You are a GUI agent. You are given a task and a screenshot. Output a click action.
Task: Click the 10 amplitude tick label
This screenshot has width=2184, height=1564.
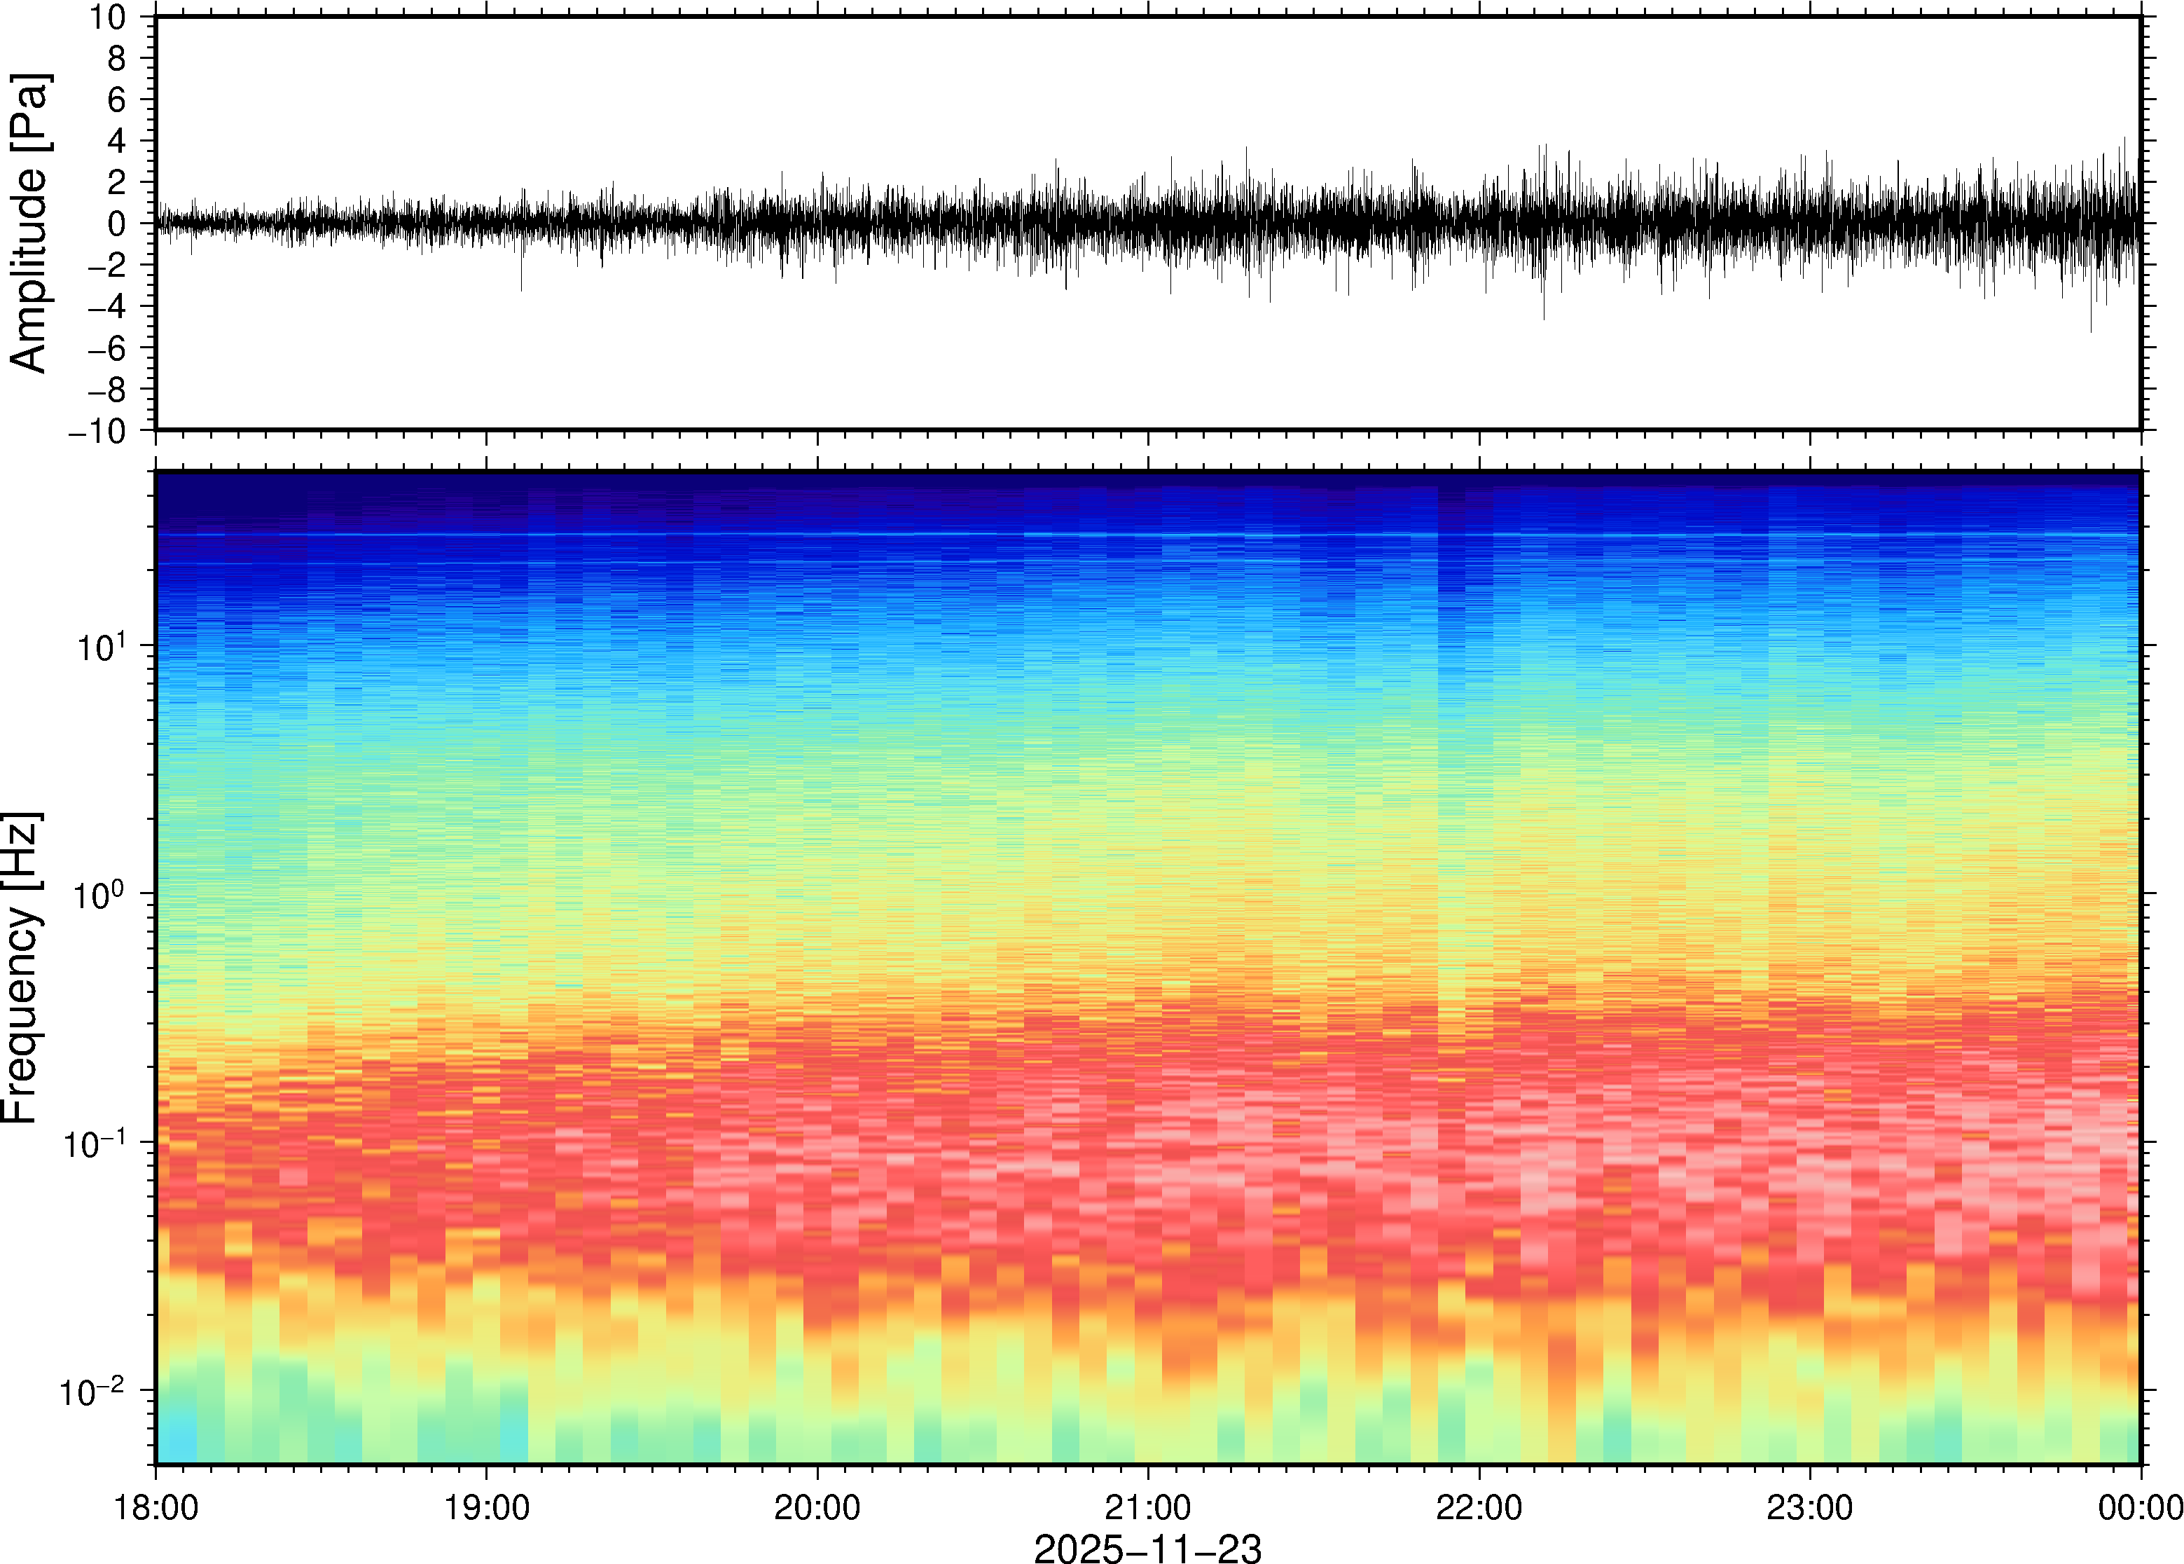(107, 18)
